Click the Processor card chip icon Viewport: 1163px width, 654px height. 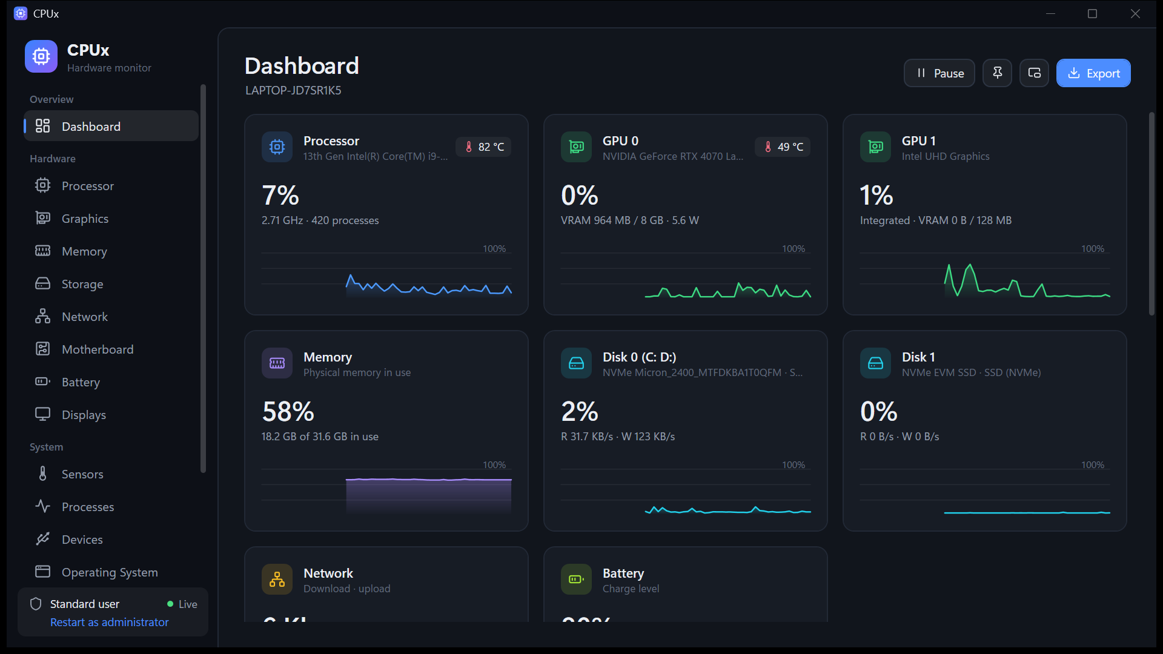(x=277, y=147)
